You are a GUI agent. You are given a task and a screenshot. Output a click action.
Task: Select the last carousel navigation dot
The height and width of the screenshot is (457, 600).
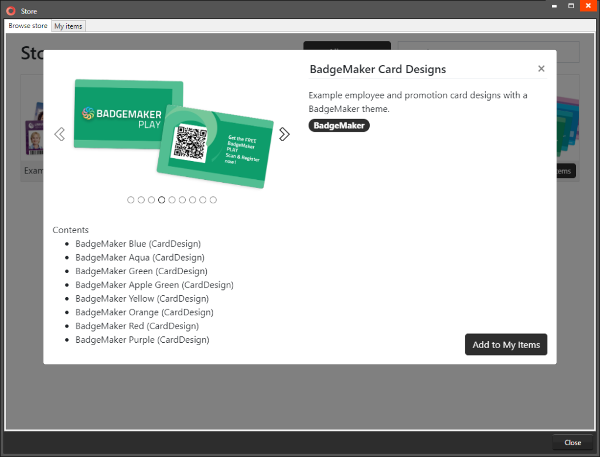(213, 200)
